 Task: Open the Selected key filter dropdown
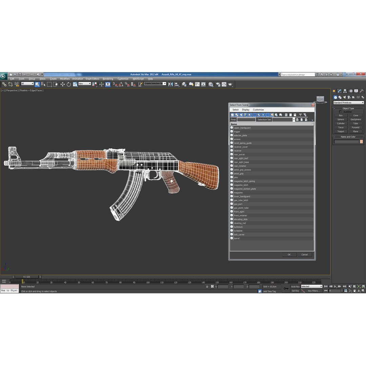tap(311, 286)
